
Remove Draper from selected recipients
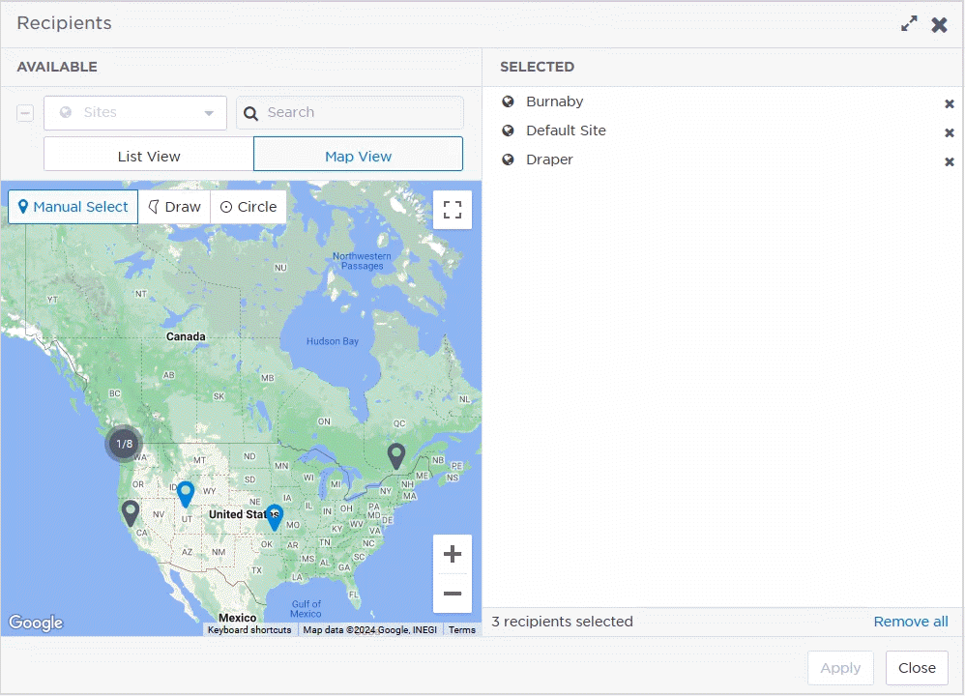tap(950, 161)
